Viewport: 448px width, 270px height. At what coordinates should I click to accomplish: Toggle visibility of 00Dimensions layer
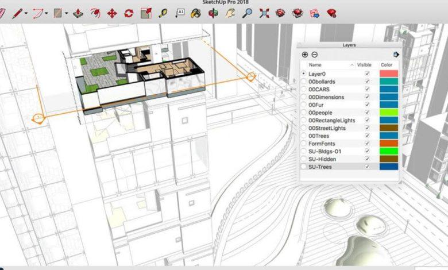(x=367, y=97)
